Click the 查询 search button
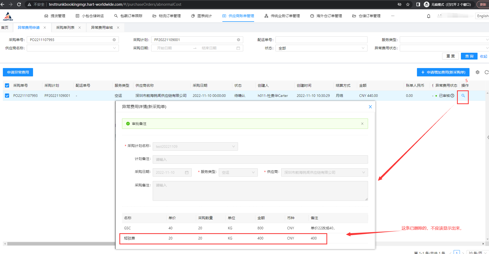The image size is (489, 254). point(469,56)
